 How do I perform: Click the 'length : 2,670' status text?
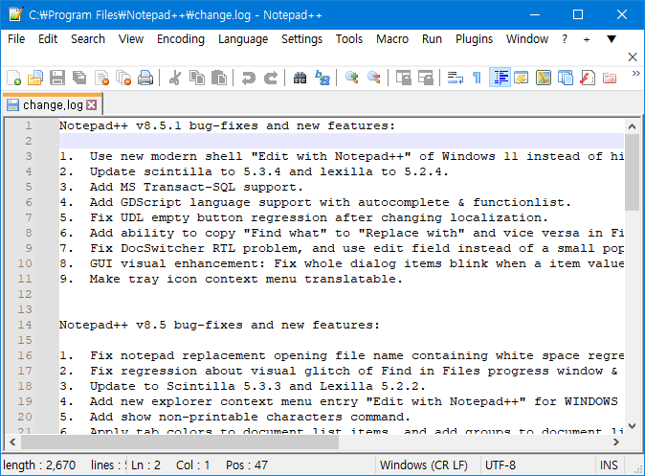click(x=39, y=465)
